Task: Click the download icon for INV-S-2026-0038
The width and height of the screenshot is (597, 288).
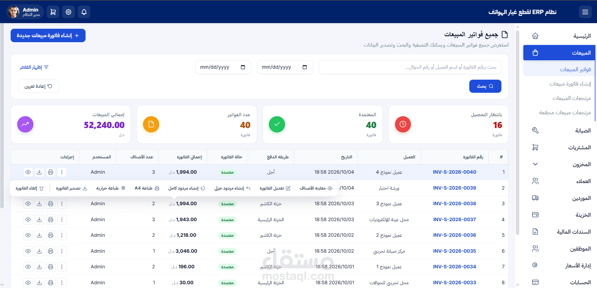Action: coord(39,204)
